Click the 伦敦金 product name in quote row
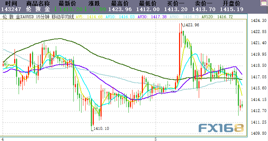 38,9
